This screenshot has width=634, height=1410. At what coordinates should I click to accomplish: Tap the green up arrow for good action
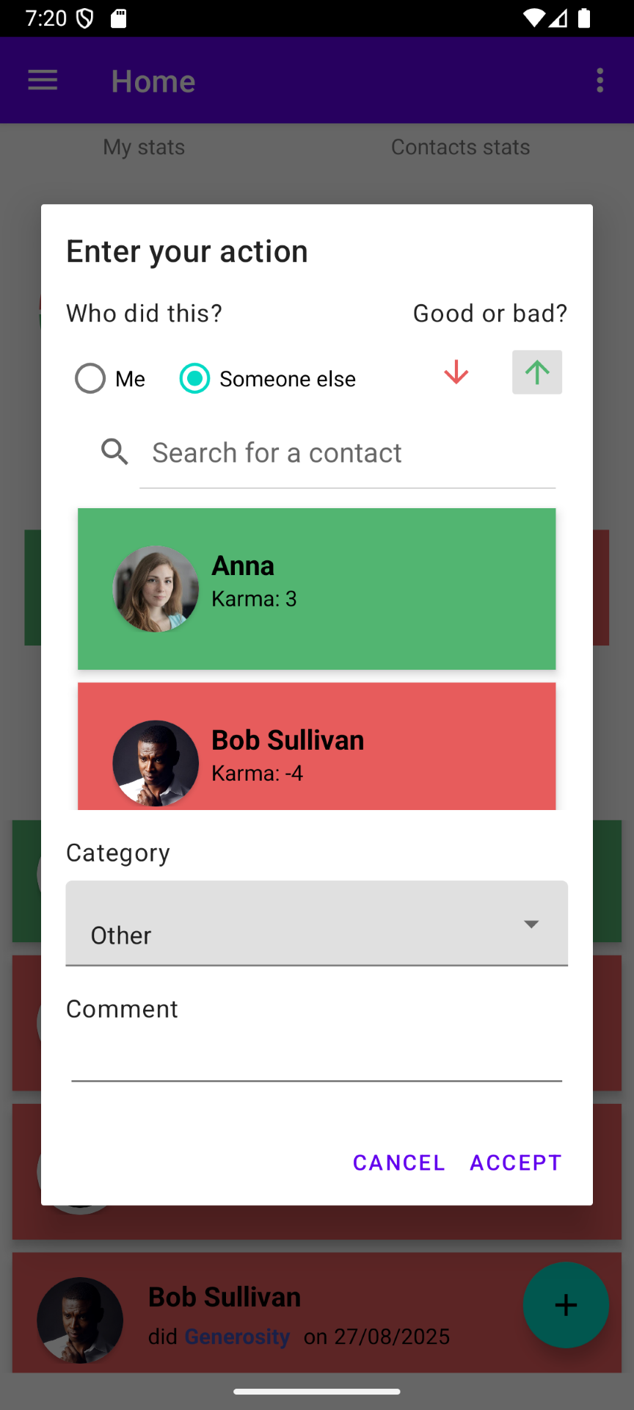[x=537, y=372]
